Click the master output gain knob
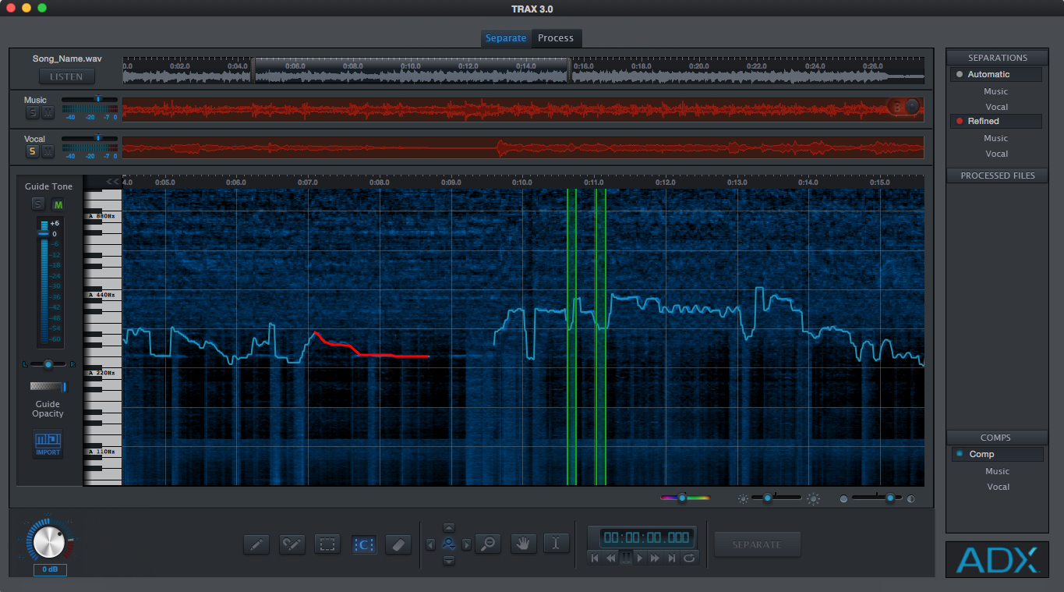1064x592 pixels. click(x=50, y=541)
